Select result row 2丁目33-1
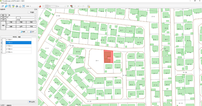Viewport: 202px width, 106px height. coord(18,40)
